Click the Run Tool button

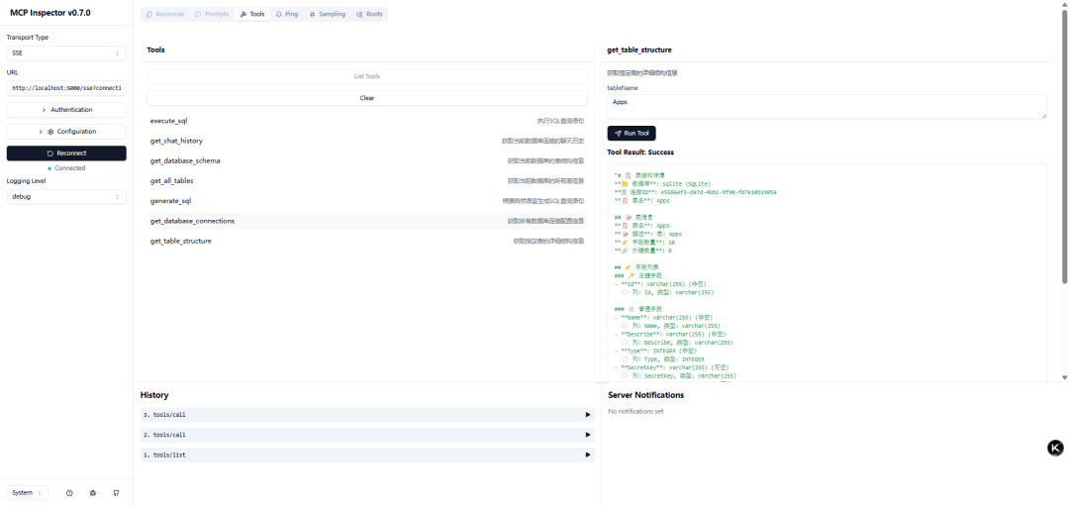pos(632,133)
